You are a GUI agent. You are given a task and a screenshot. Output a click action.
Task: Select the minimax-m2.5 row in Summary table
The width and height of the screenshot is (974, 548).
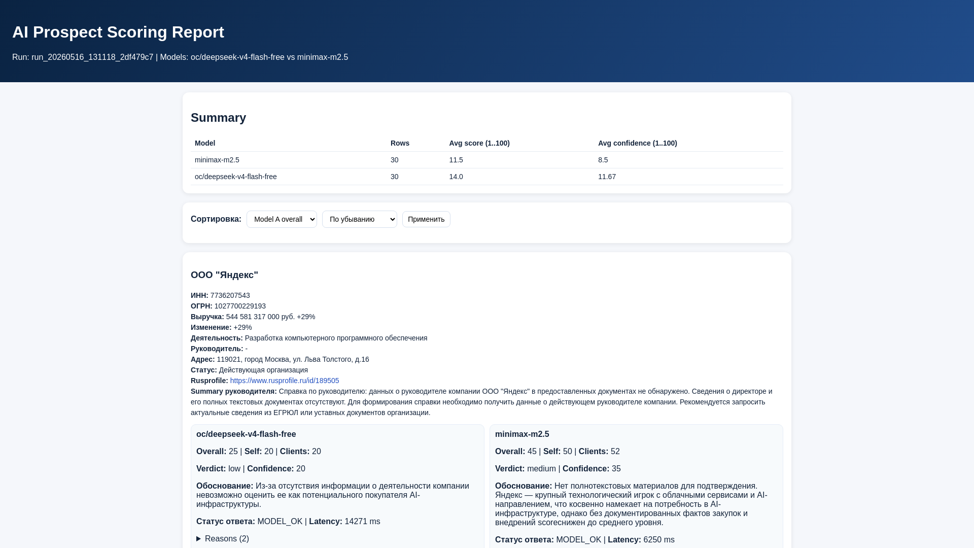pos(487,160)
